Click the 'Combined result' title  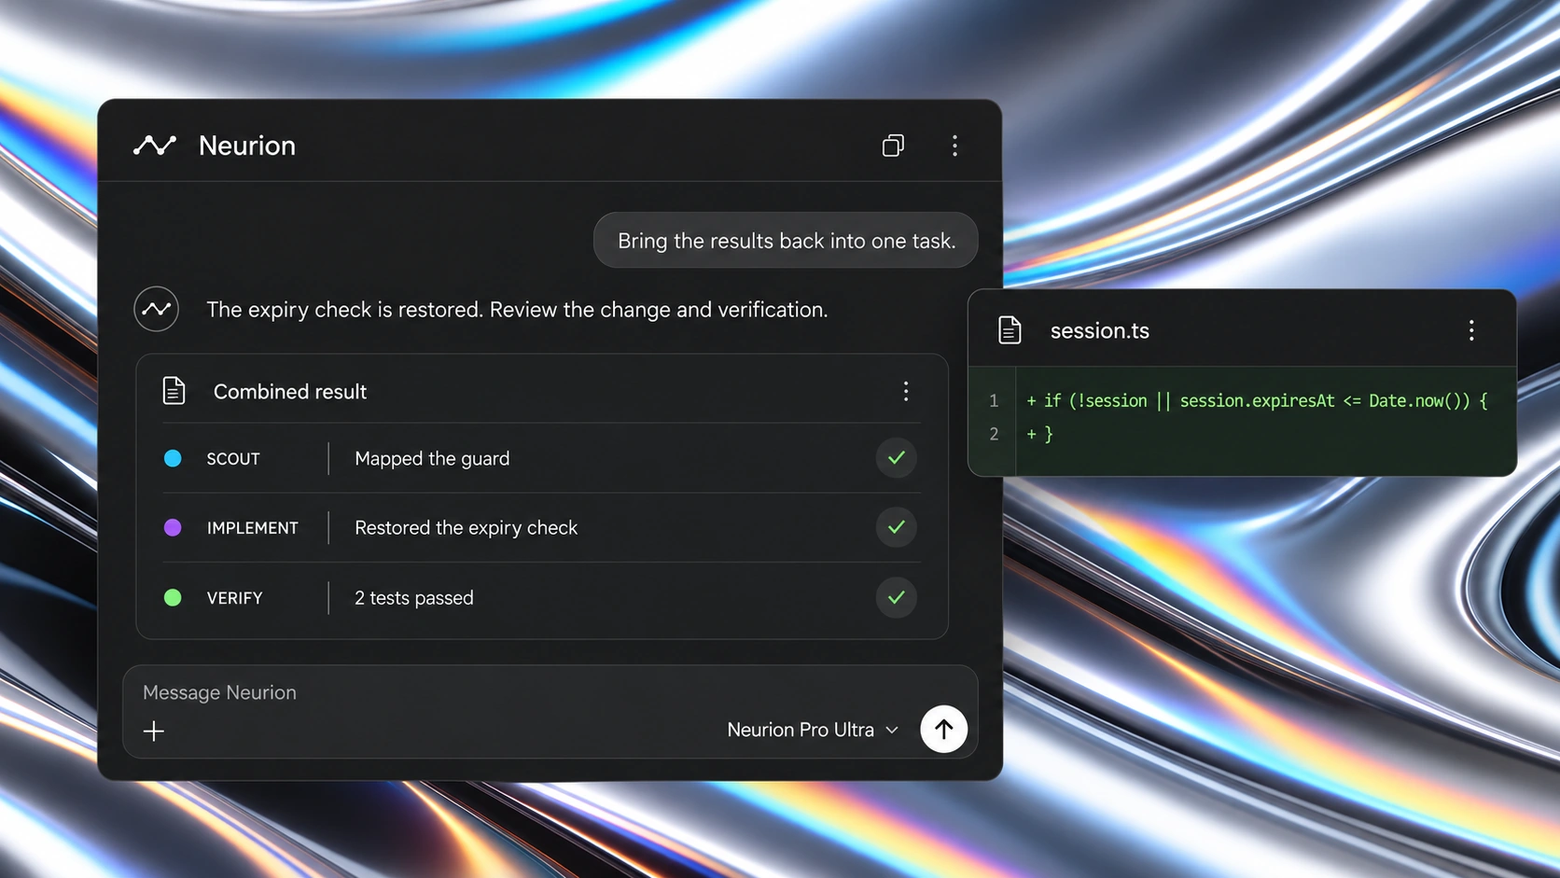290,392
